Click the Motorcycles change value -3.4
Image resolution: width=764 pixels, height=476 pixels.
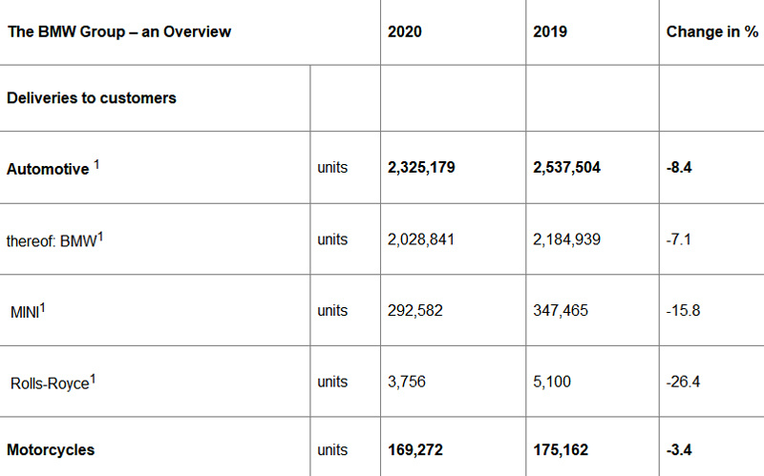coord(679,449)
